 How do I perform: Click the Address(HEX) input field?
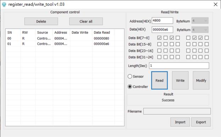pos(162,20)
